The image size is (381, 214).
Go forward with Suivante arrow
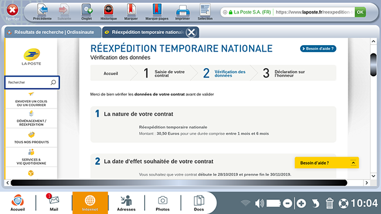tap(64, 12)
